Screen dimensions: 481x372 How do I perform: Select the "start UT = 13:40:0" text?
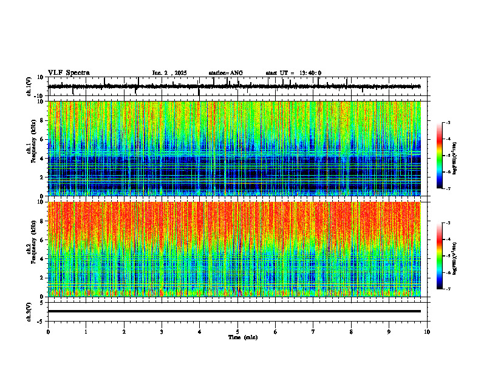click(293, 73)
